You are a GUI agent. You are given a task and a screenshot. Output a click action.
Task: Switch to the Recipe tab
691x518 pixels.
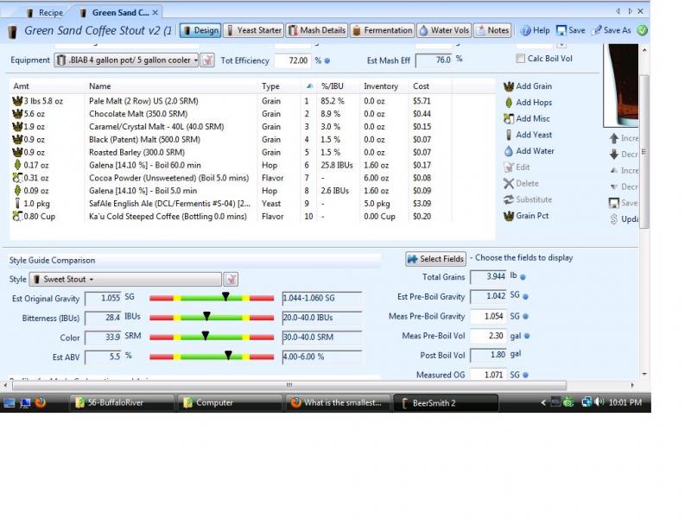tap(46, 12)
